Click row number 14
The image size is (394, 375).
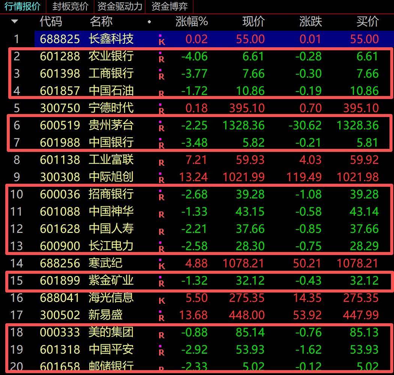click(x=17, y=264)
